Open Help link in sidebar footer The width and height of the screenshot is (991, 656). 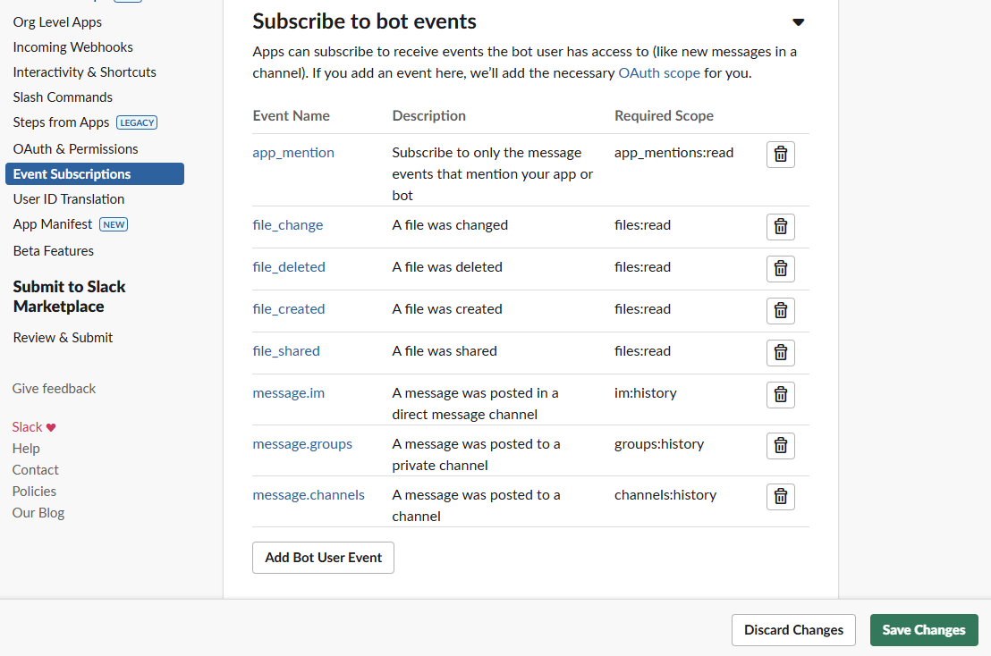(26, 449)
